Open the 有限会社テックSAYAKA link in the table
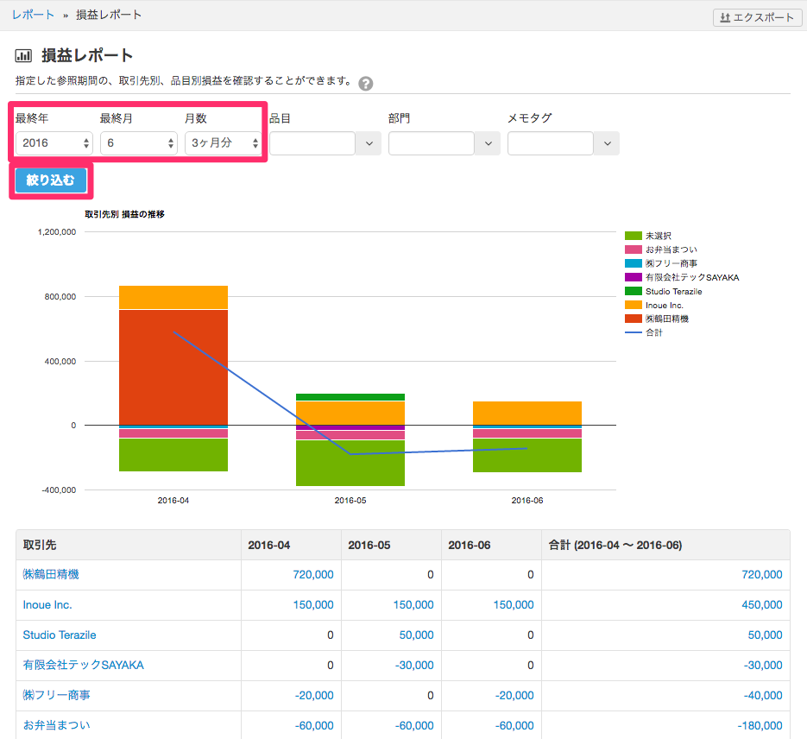This screenshot has height=739, width=807. pyautogui.click(x=84, y=665)
